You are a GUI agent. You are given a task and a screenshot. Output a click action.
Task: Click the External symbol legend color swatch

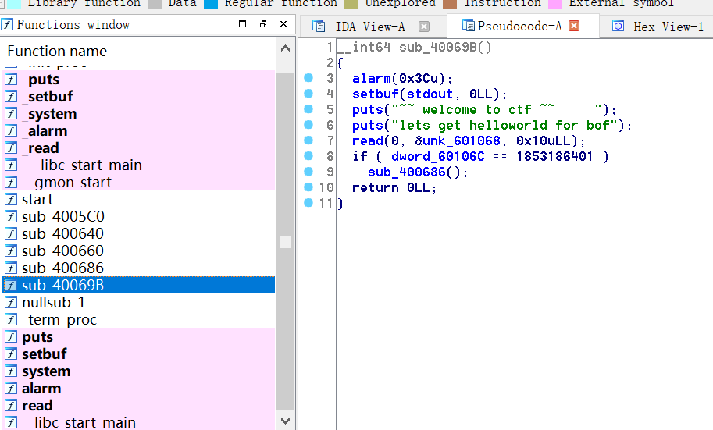click(x=554, y=4)
